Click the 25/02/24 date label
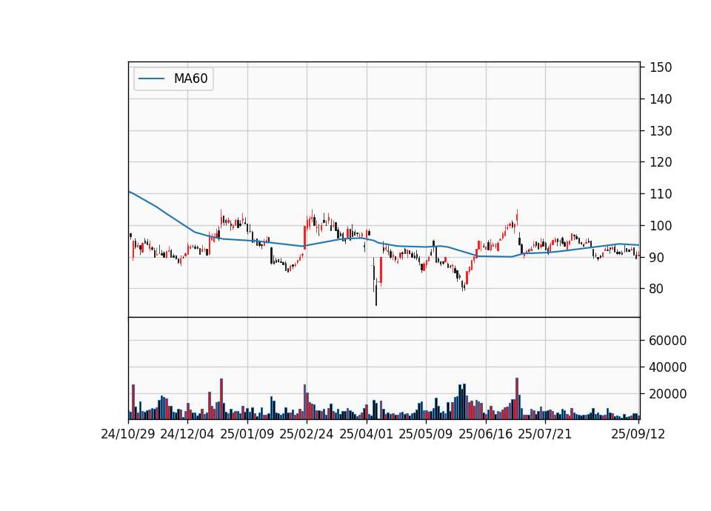 click(x=307, y=434)
